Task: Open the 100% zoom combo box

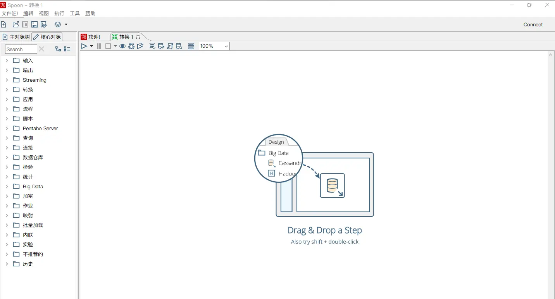Action: [x=214, y=46]
